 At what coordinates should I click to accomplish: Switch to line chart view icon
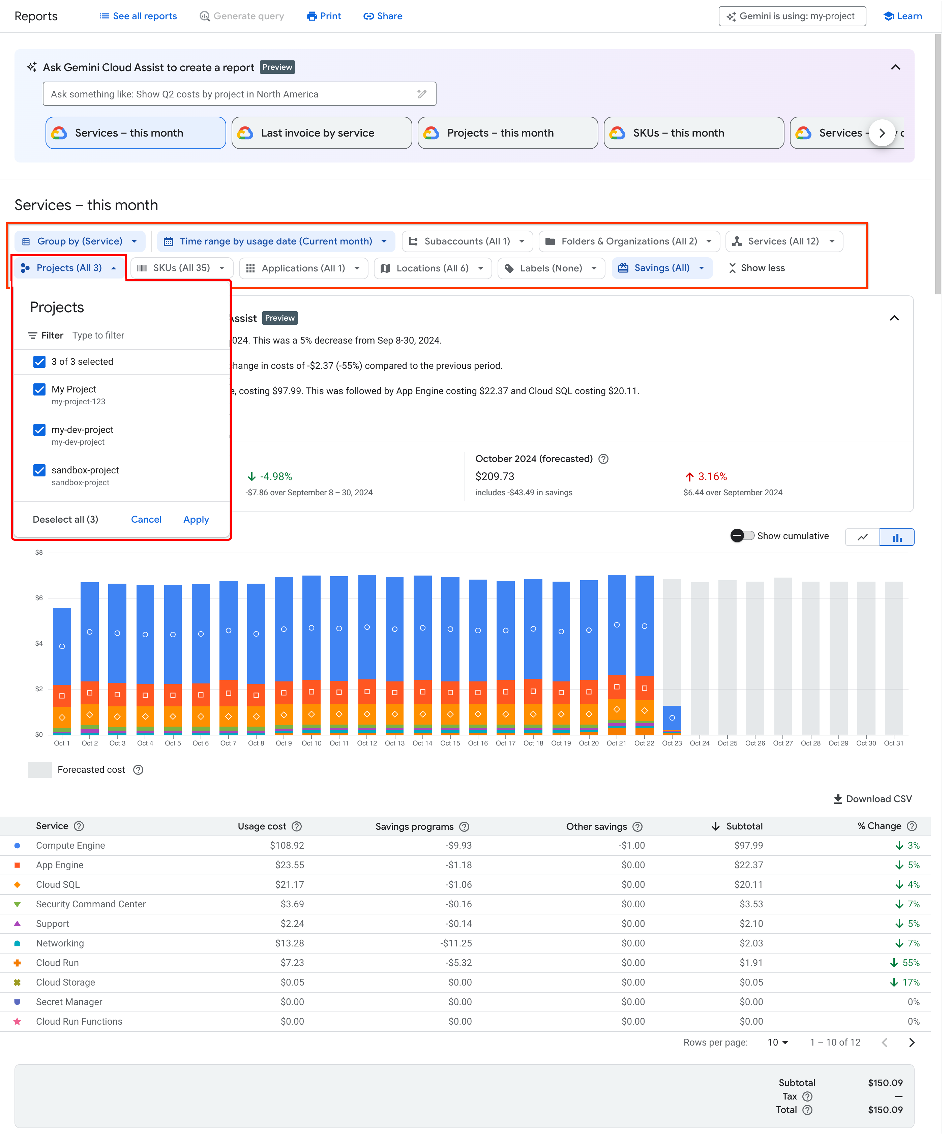pyautogui.click(x=862, y=537)
